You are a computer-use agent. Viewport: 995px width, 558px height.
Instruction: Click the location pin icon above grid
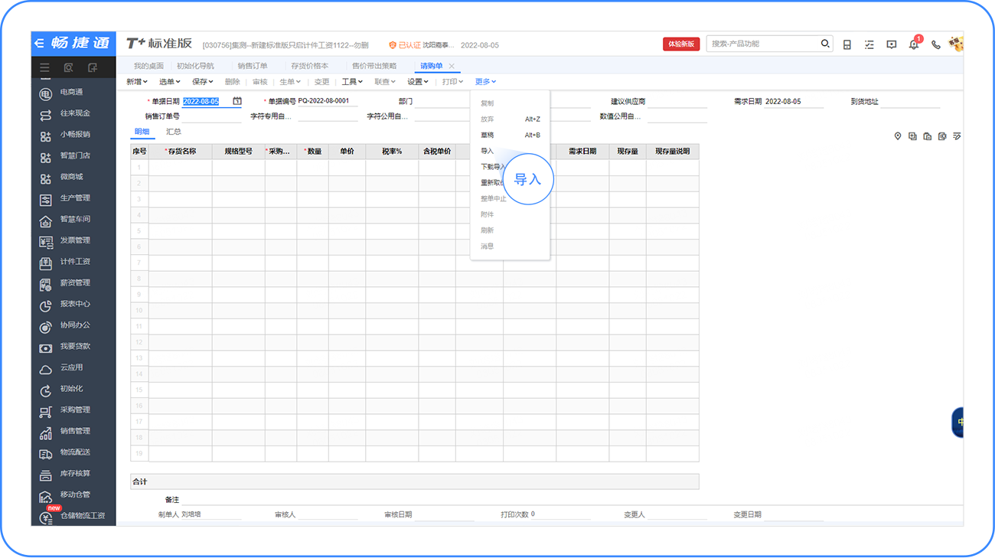coord(898,136)
